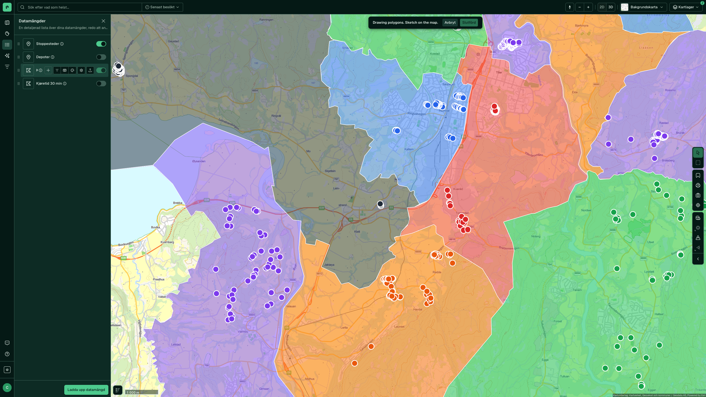Click the Slutförd button to finish drawing
Viewport: 706px width, 397px height.
tap(469, 23)
